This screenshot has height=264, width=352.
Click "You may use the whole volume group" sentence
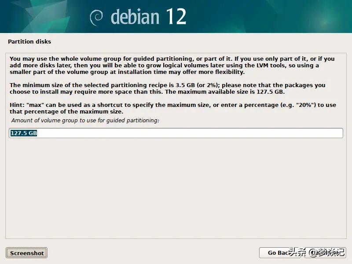click(x=65, y=59)
